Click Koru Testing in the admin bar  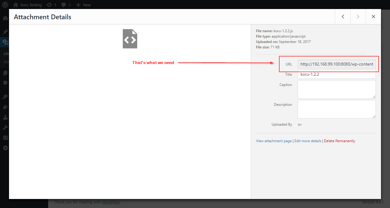(30, 5)
